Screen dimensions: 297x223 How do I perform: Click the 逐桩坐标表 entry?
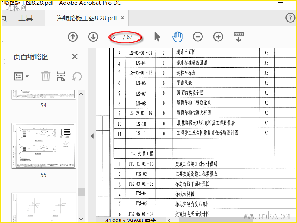[x=186, y=73]
